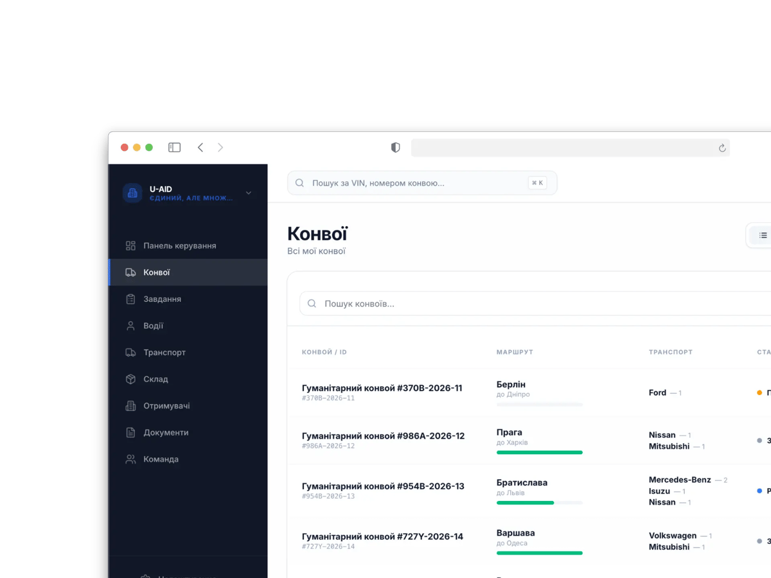Screen dimensions: 771x578
Task: Click the browser shield privacy icon
Action: pyautogui.click(x=396, y=148)
